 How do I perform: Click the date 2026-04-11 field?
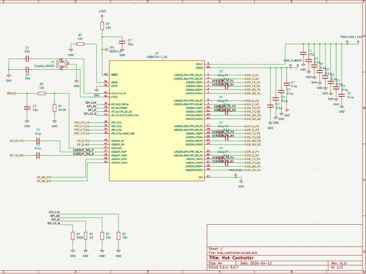tap(256, 263)
